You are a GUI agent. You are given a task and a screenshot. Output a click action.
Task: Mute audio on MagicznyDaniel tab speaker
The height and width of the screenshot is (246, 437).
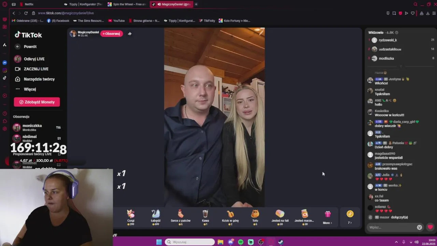[x=159, y=4]
